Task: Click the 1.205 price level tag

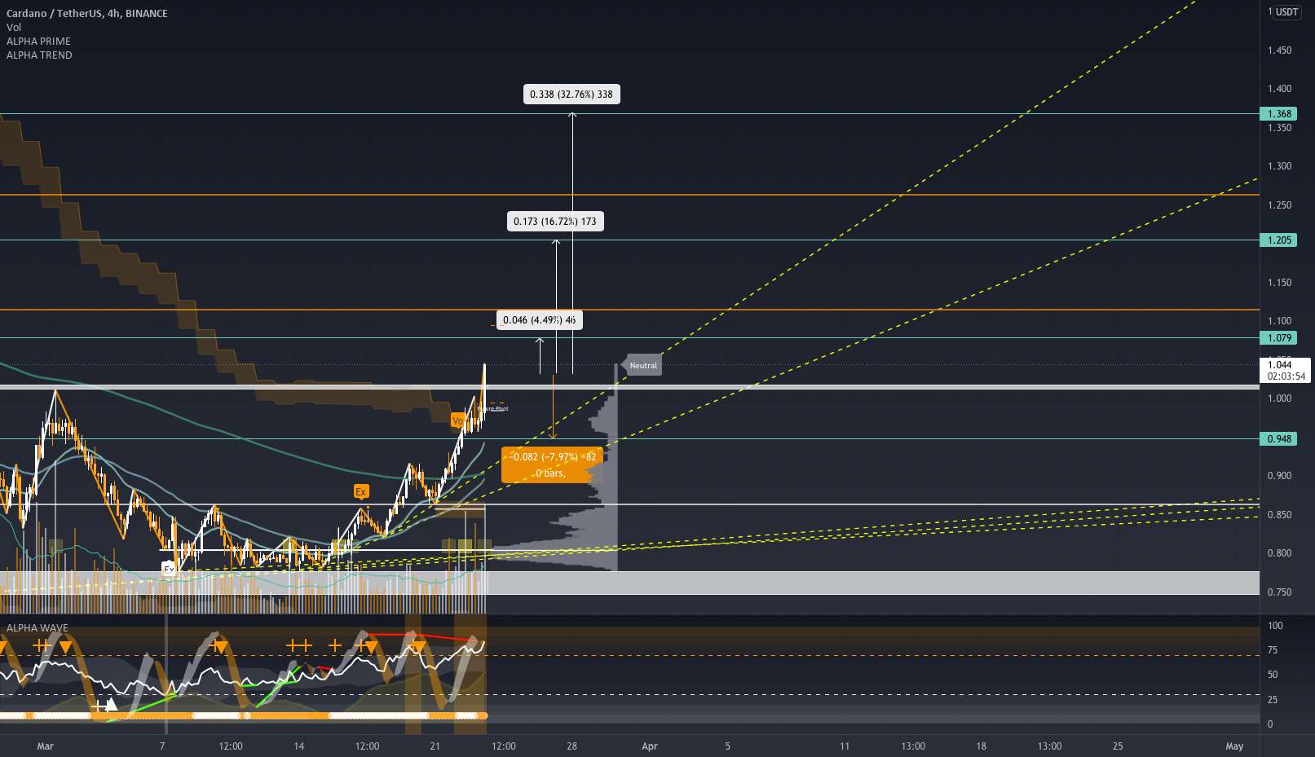Action: [1278, 240]
